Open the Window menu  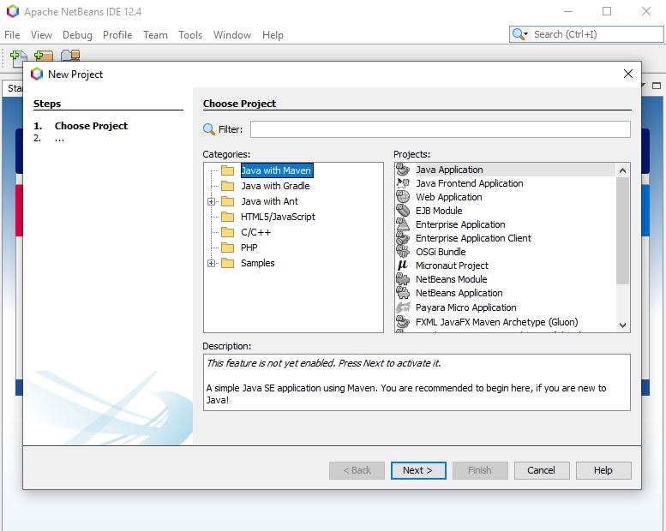232,35
